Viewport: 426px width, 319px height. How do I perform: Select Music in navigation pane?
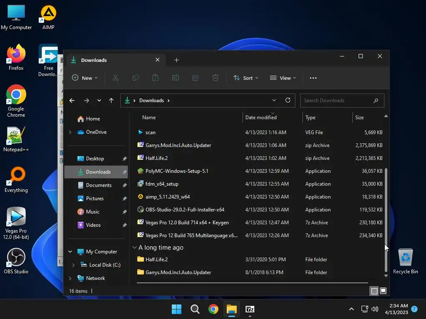(x=96, y=212)
